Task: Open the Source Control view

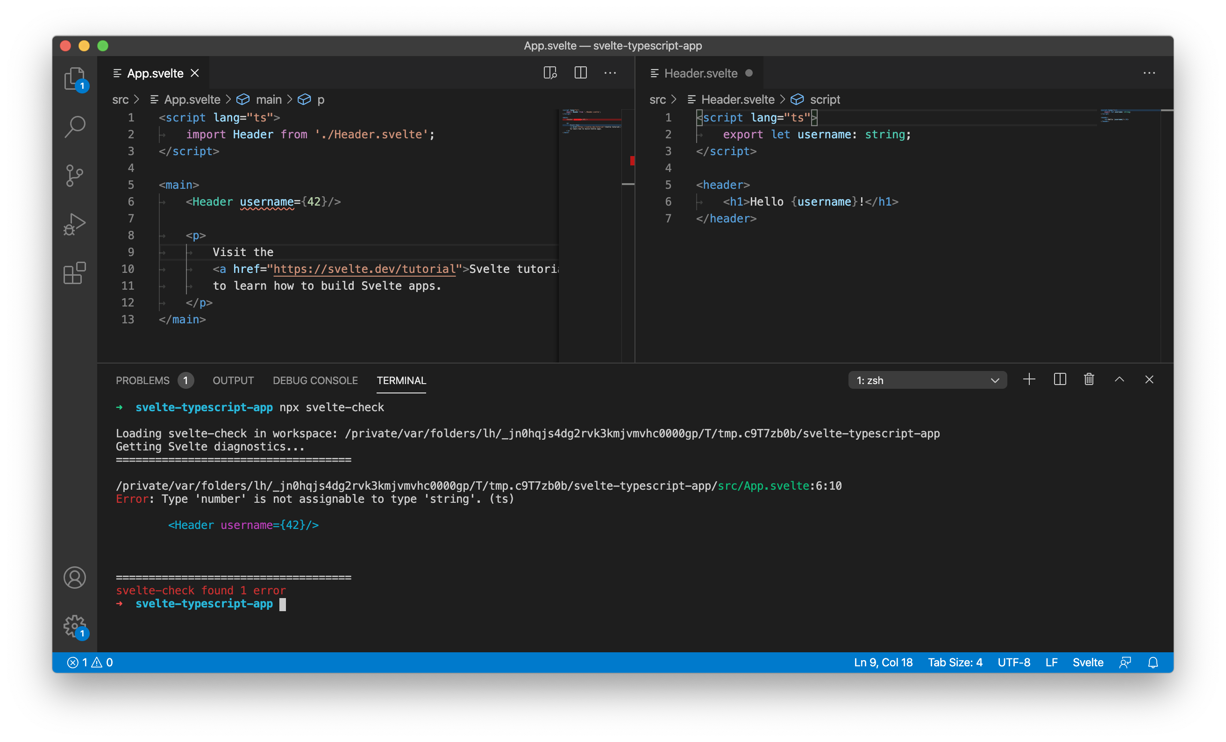Action: pyautogui.click(x=75, y=175)
